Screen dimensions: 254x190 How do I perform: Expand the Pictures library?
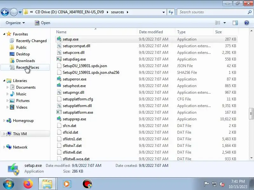coord(7,100)
